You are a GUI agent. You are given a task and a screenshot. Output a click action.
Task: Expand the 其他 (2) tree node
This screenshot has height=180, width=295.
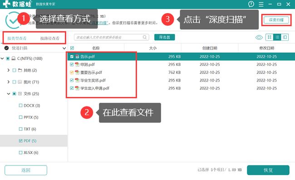[x=8, y=70]
